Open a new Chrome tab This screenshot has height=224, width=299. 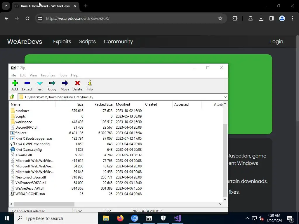click(x=85, y=6)
